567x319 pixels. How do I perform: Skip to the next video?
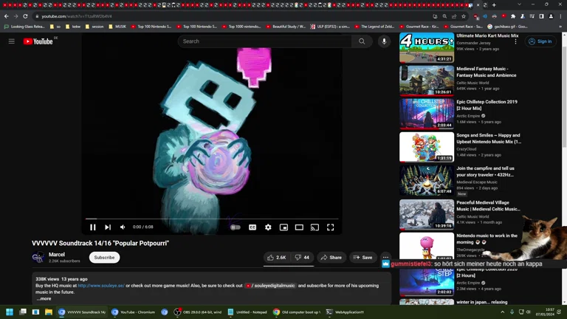click(108, 227)
